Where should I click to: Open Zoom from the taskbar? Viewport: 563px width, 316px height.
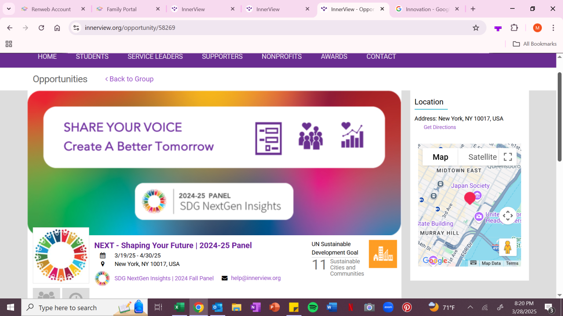(388, 307)
